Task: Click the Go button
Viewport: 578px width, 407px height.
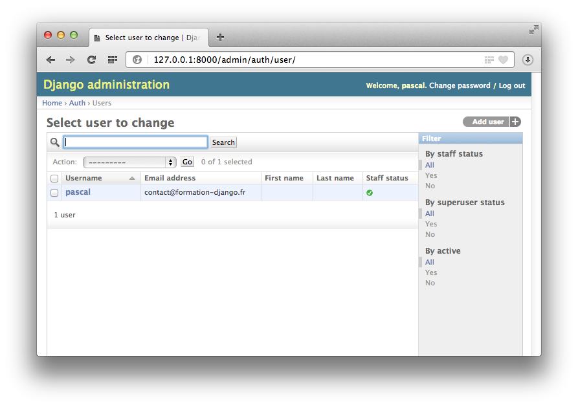Action: click(x=187, y=162)
